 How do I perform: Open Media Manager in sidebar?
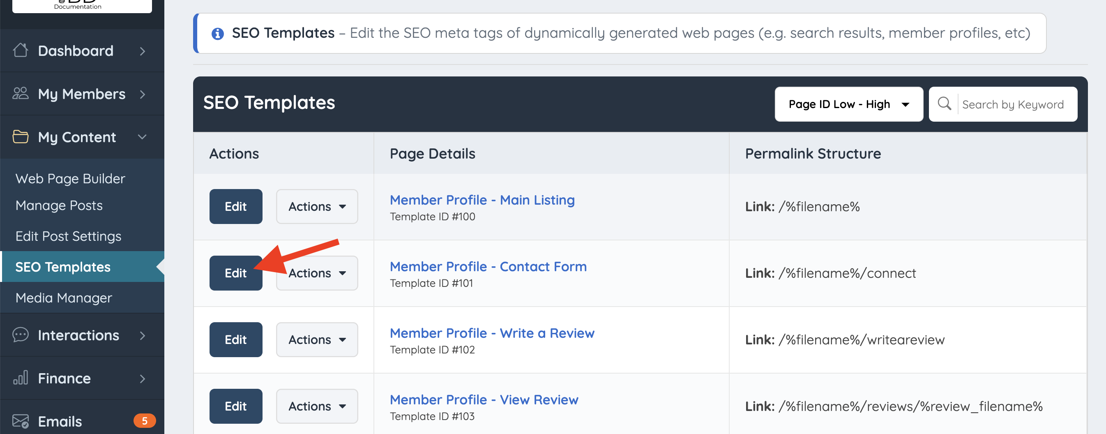64,298
